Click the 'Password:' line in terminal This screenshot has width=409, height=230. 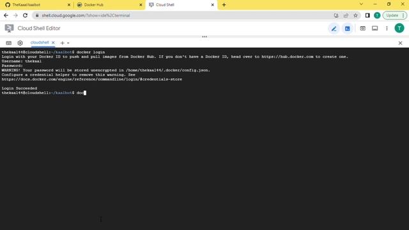pyautogui.click(x=12, y=66)
